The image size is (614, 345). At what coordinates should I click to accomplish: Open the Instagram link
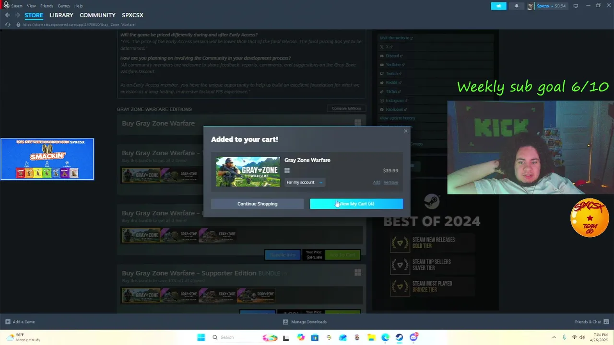tap(393, 101)
